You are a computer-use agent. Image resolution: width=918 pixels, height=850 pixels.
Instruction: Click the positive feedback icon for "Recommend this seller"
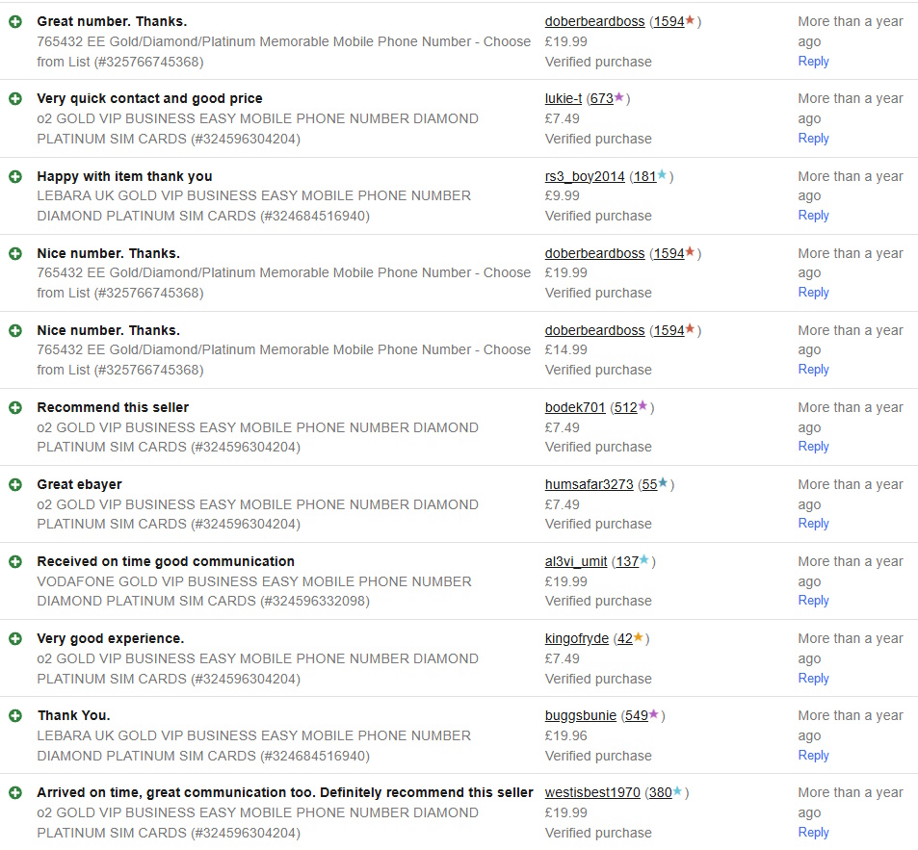15,407
